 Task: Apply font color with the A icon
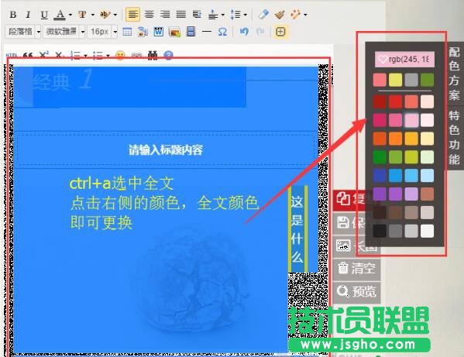[x=60, y=15]
